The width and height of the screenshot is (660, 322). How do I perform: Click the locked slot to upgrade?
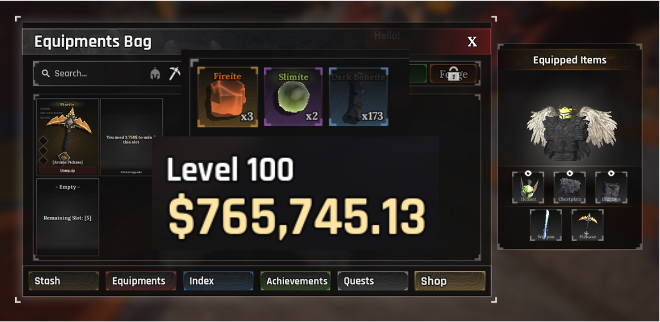131,137
